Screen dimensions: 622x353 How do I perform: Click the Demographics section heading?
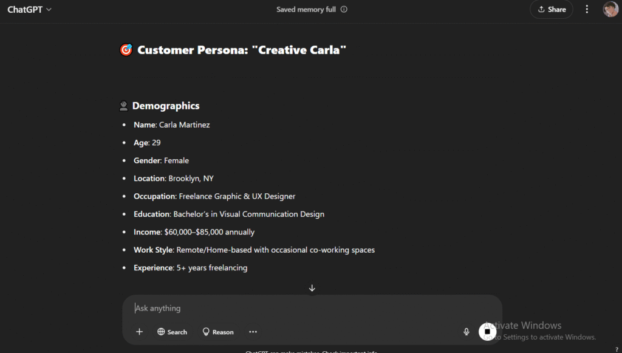pyautogui.click(x=166, y=106)
